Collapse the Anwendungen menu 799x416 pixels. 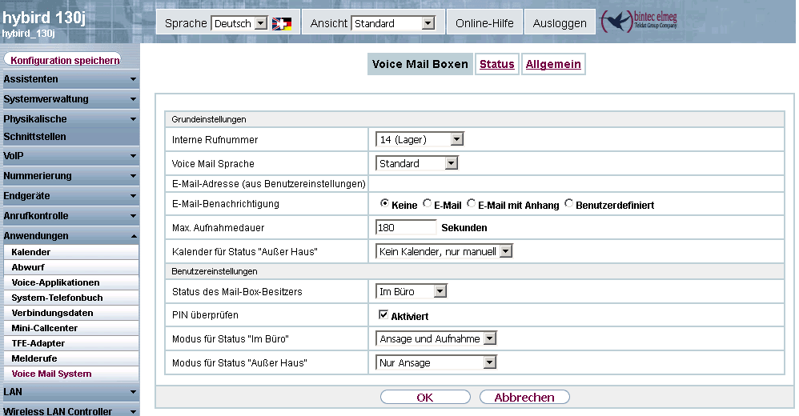click(70, 235)
